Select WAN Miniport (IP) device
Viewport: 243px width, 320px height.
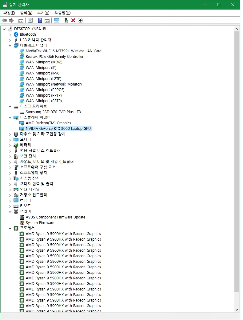point(41,68)
